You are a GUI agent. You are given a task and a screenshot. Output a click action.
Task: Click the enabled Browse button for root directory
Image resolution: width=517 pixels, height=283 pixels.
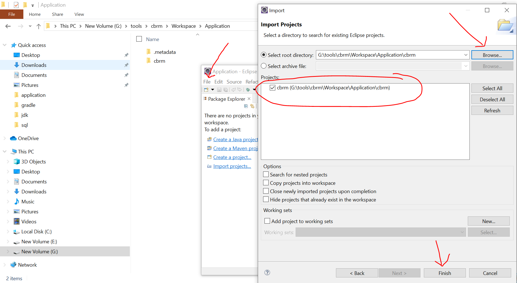(492, 55)
